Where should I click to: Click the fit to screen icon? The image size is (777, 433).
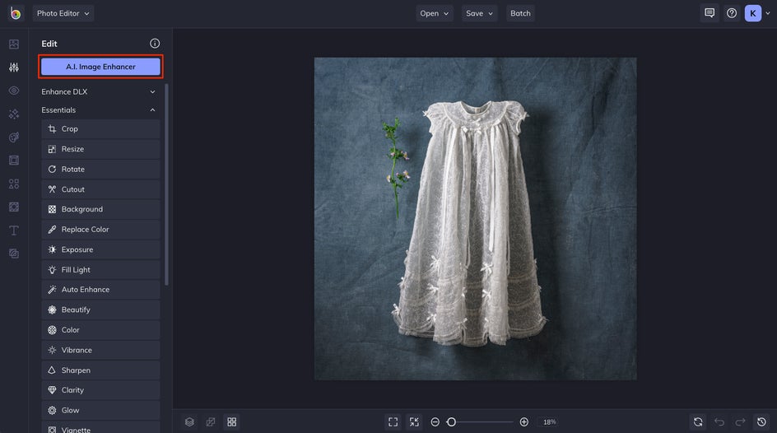[393, 422]
